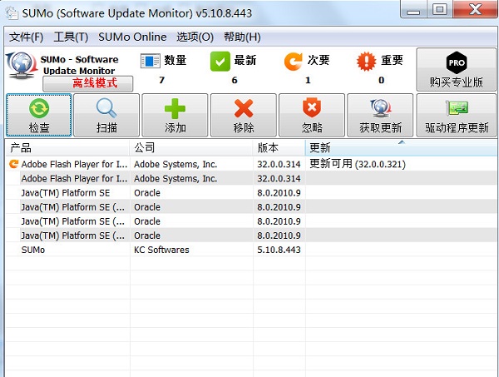
Task: Select the first Adobe Flash Player row with update
Action: pyautogui.click(x=251, y=164)
